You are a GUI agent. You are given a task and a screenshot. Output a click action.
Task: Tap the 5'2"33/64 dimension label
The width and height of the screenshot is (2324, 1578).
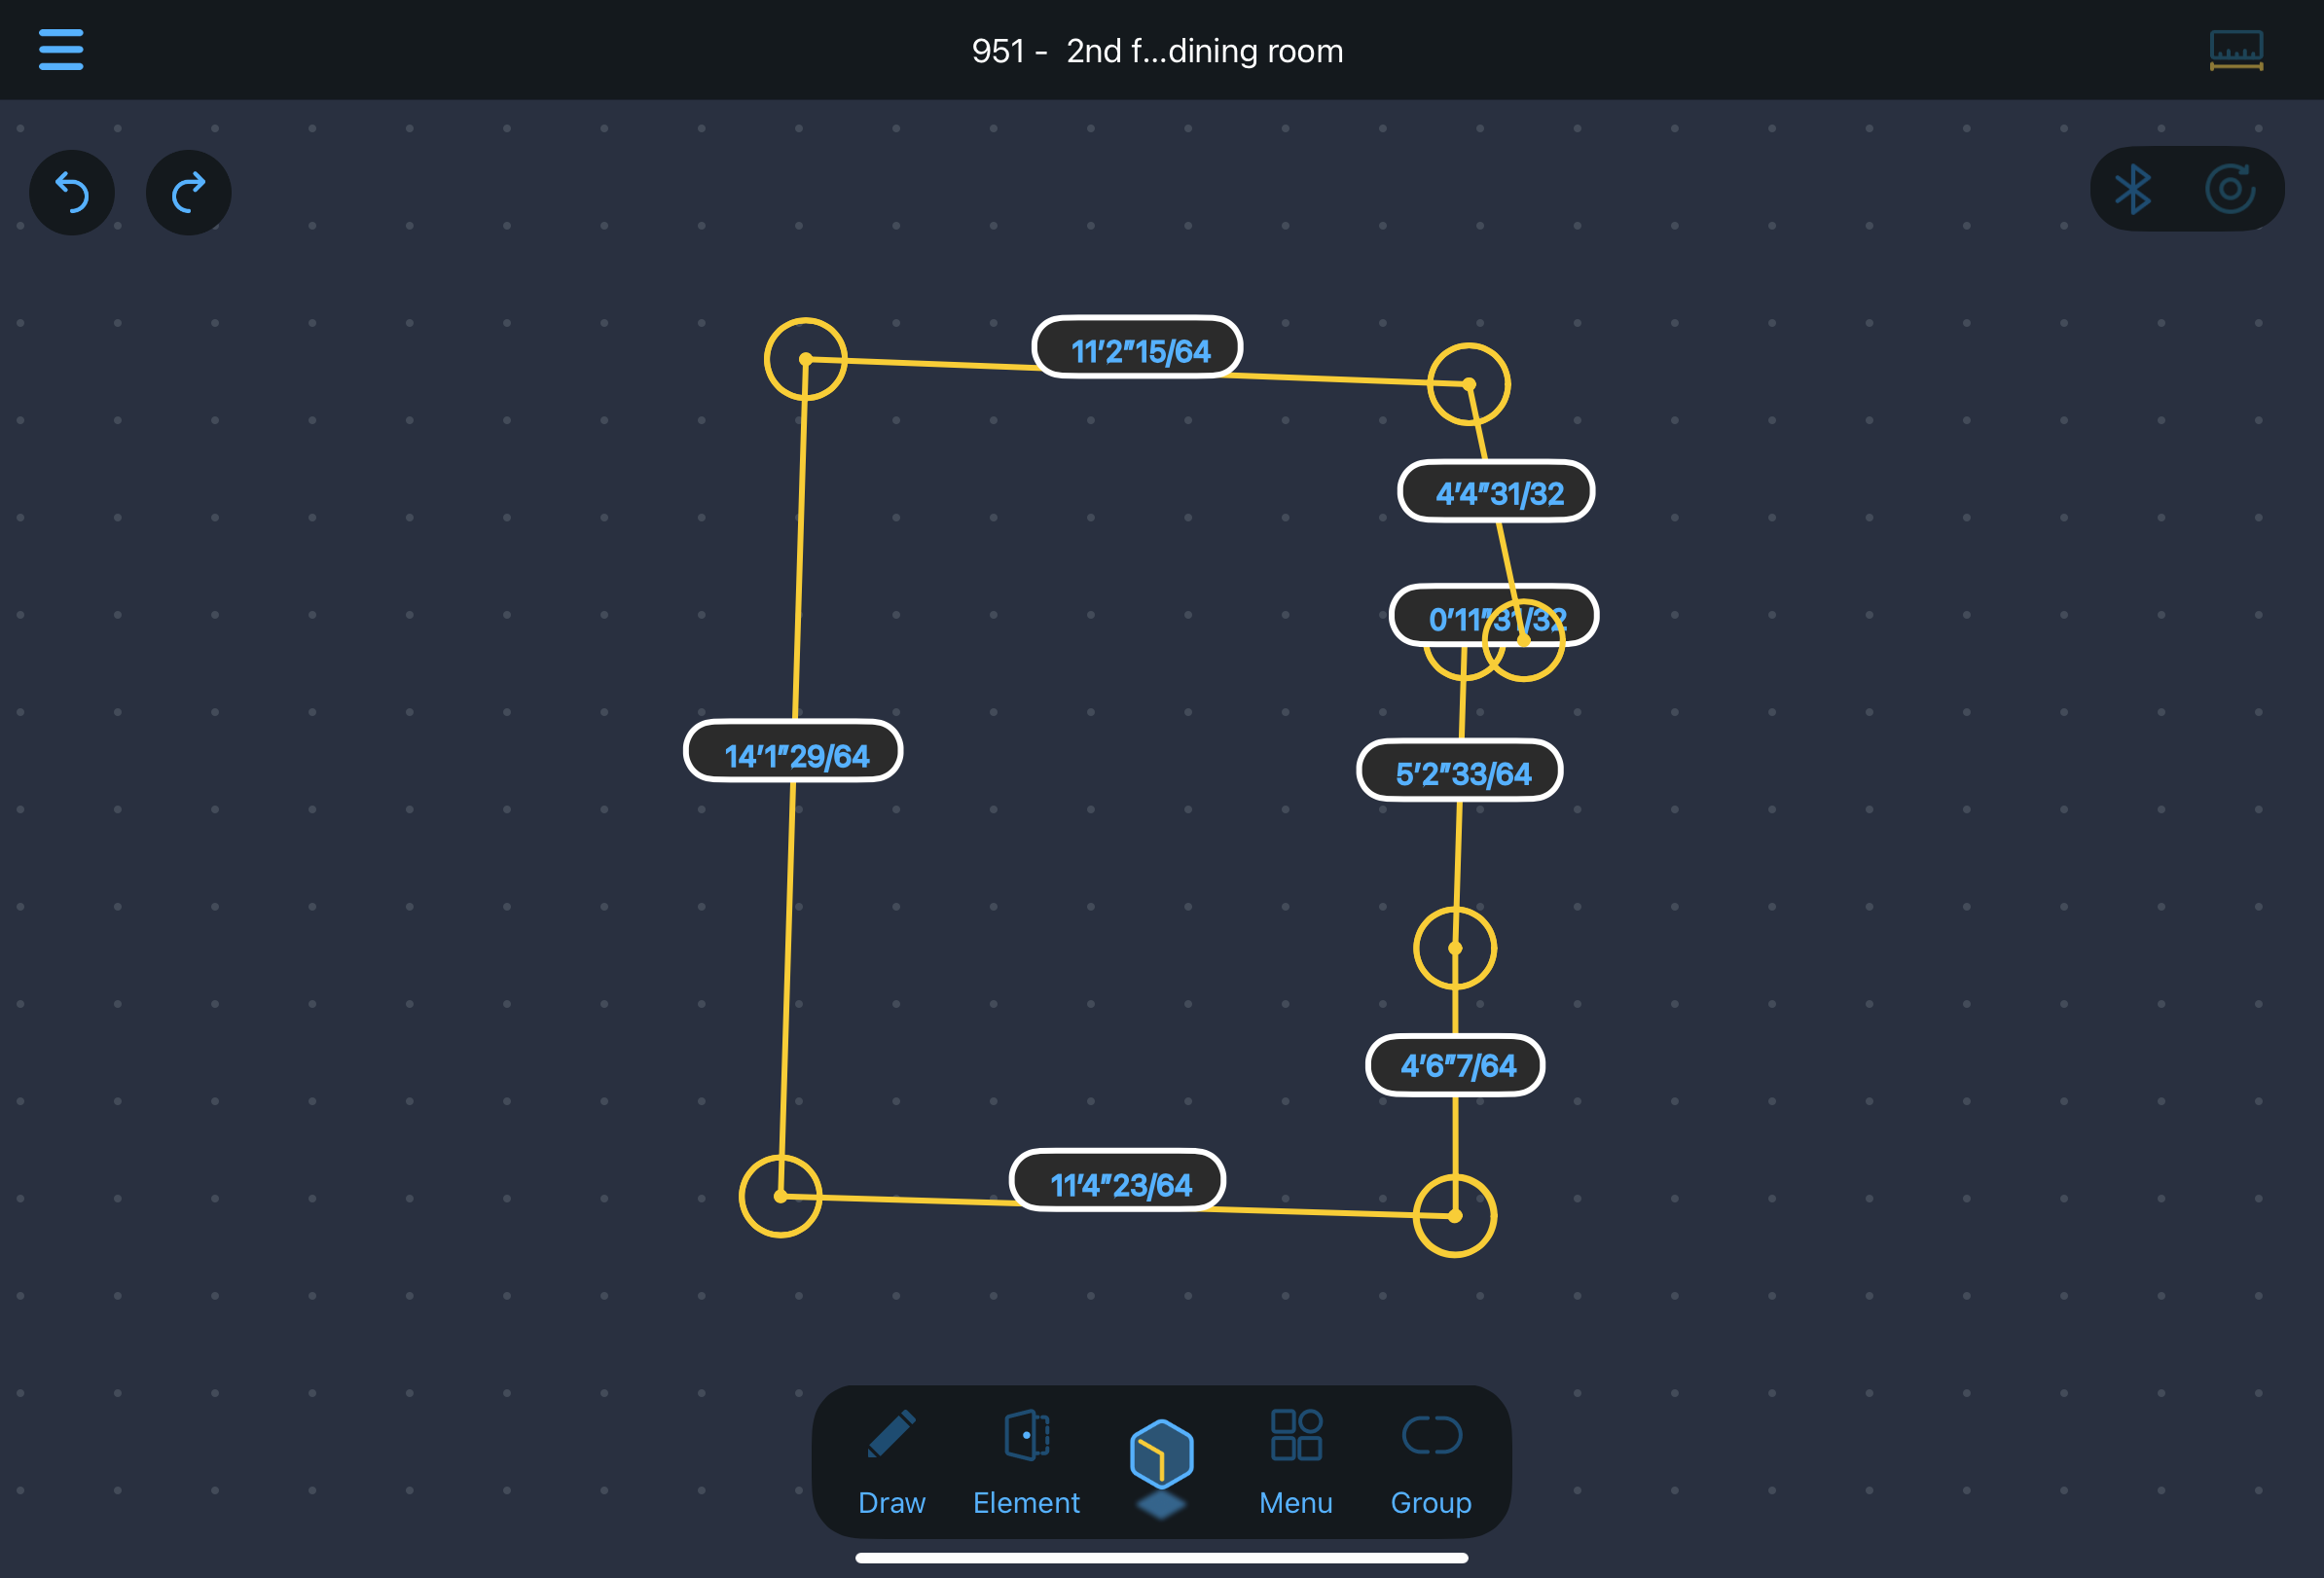click(1460, 771)
